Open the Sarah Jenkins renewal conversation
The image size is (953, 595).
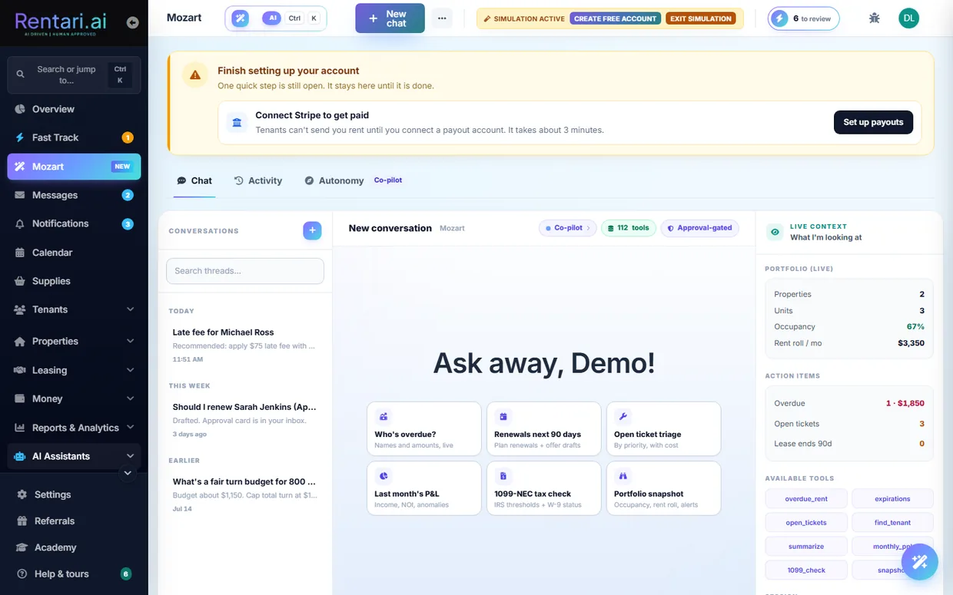[x=245, y=420]
